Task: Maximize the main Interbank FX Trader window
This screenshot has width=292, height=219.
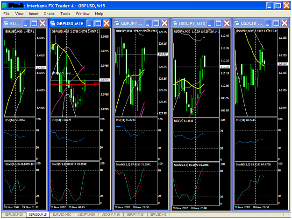Action: (x=278, y=6)
